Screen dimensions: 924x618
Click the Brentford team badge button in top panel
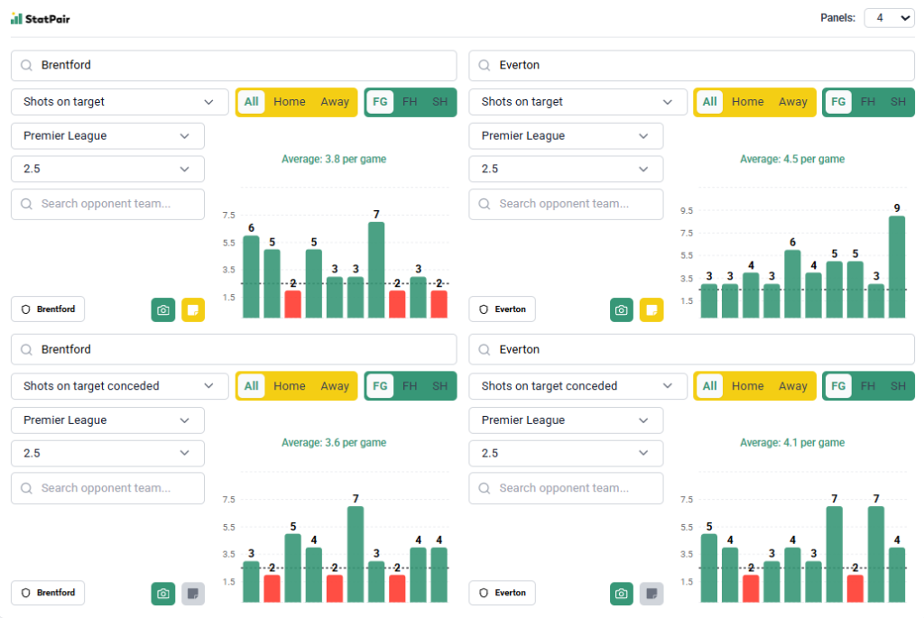(48, 309)
